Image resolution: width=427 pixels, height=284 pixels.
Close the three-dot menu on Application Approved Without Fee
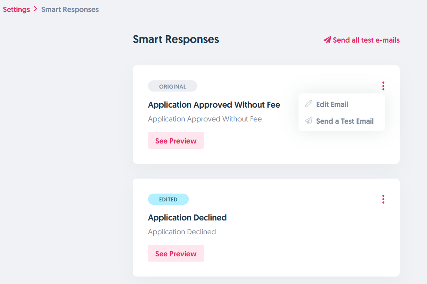coord(383,86)
